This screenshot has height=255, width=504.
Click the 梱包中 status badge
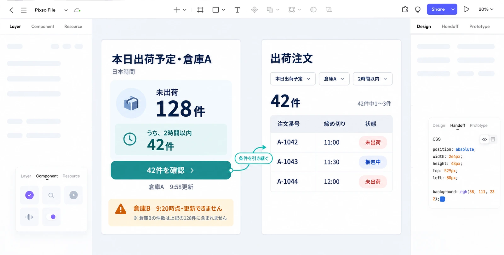coord(373,162)
